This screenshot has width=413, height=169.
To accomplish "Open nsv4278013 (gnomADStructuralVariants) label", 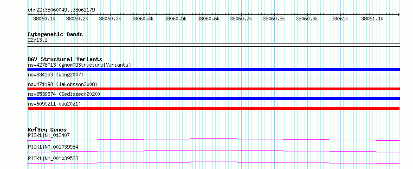I will [x=79, y=65].
